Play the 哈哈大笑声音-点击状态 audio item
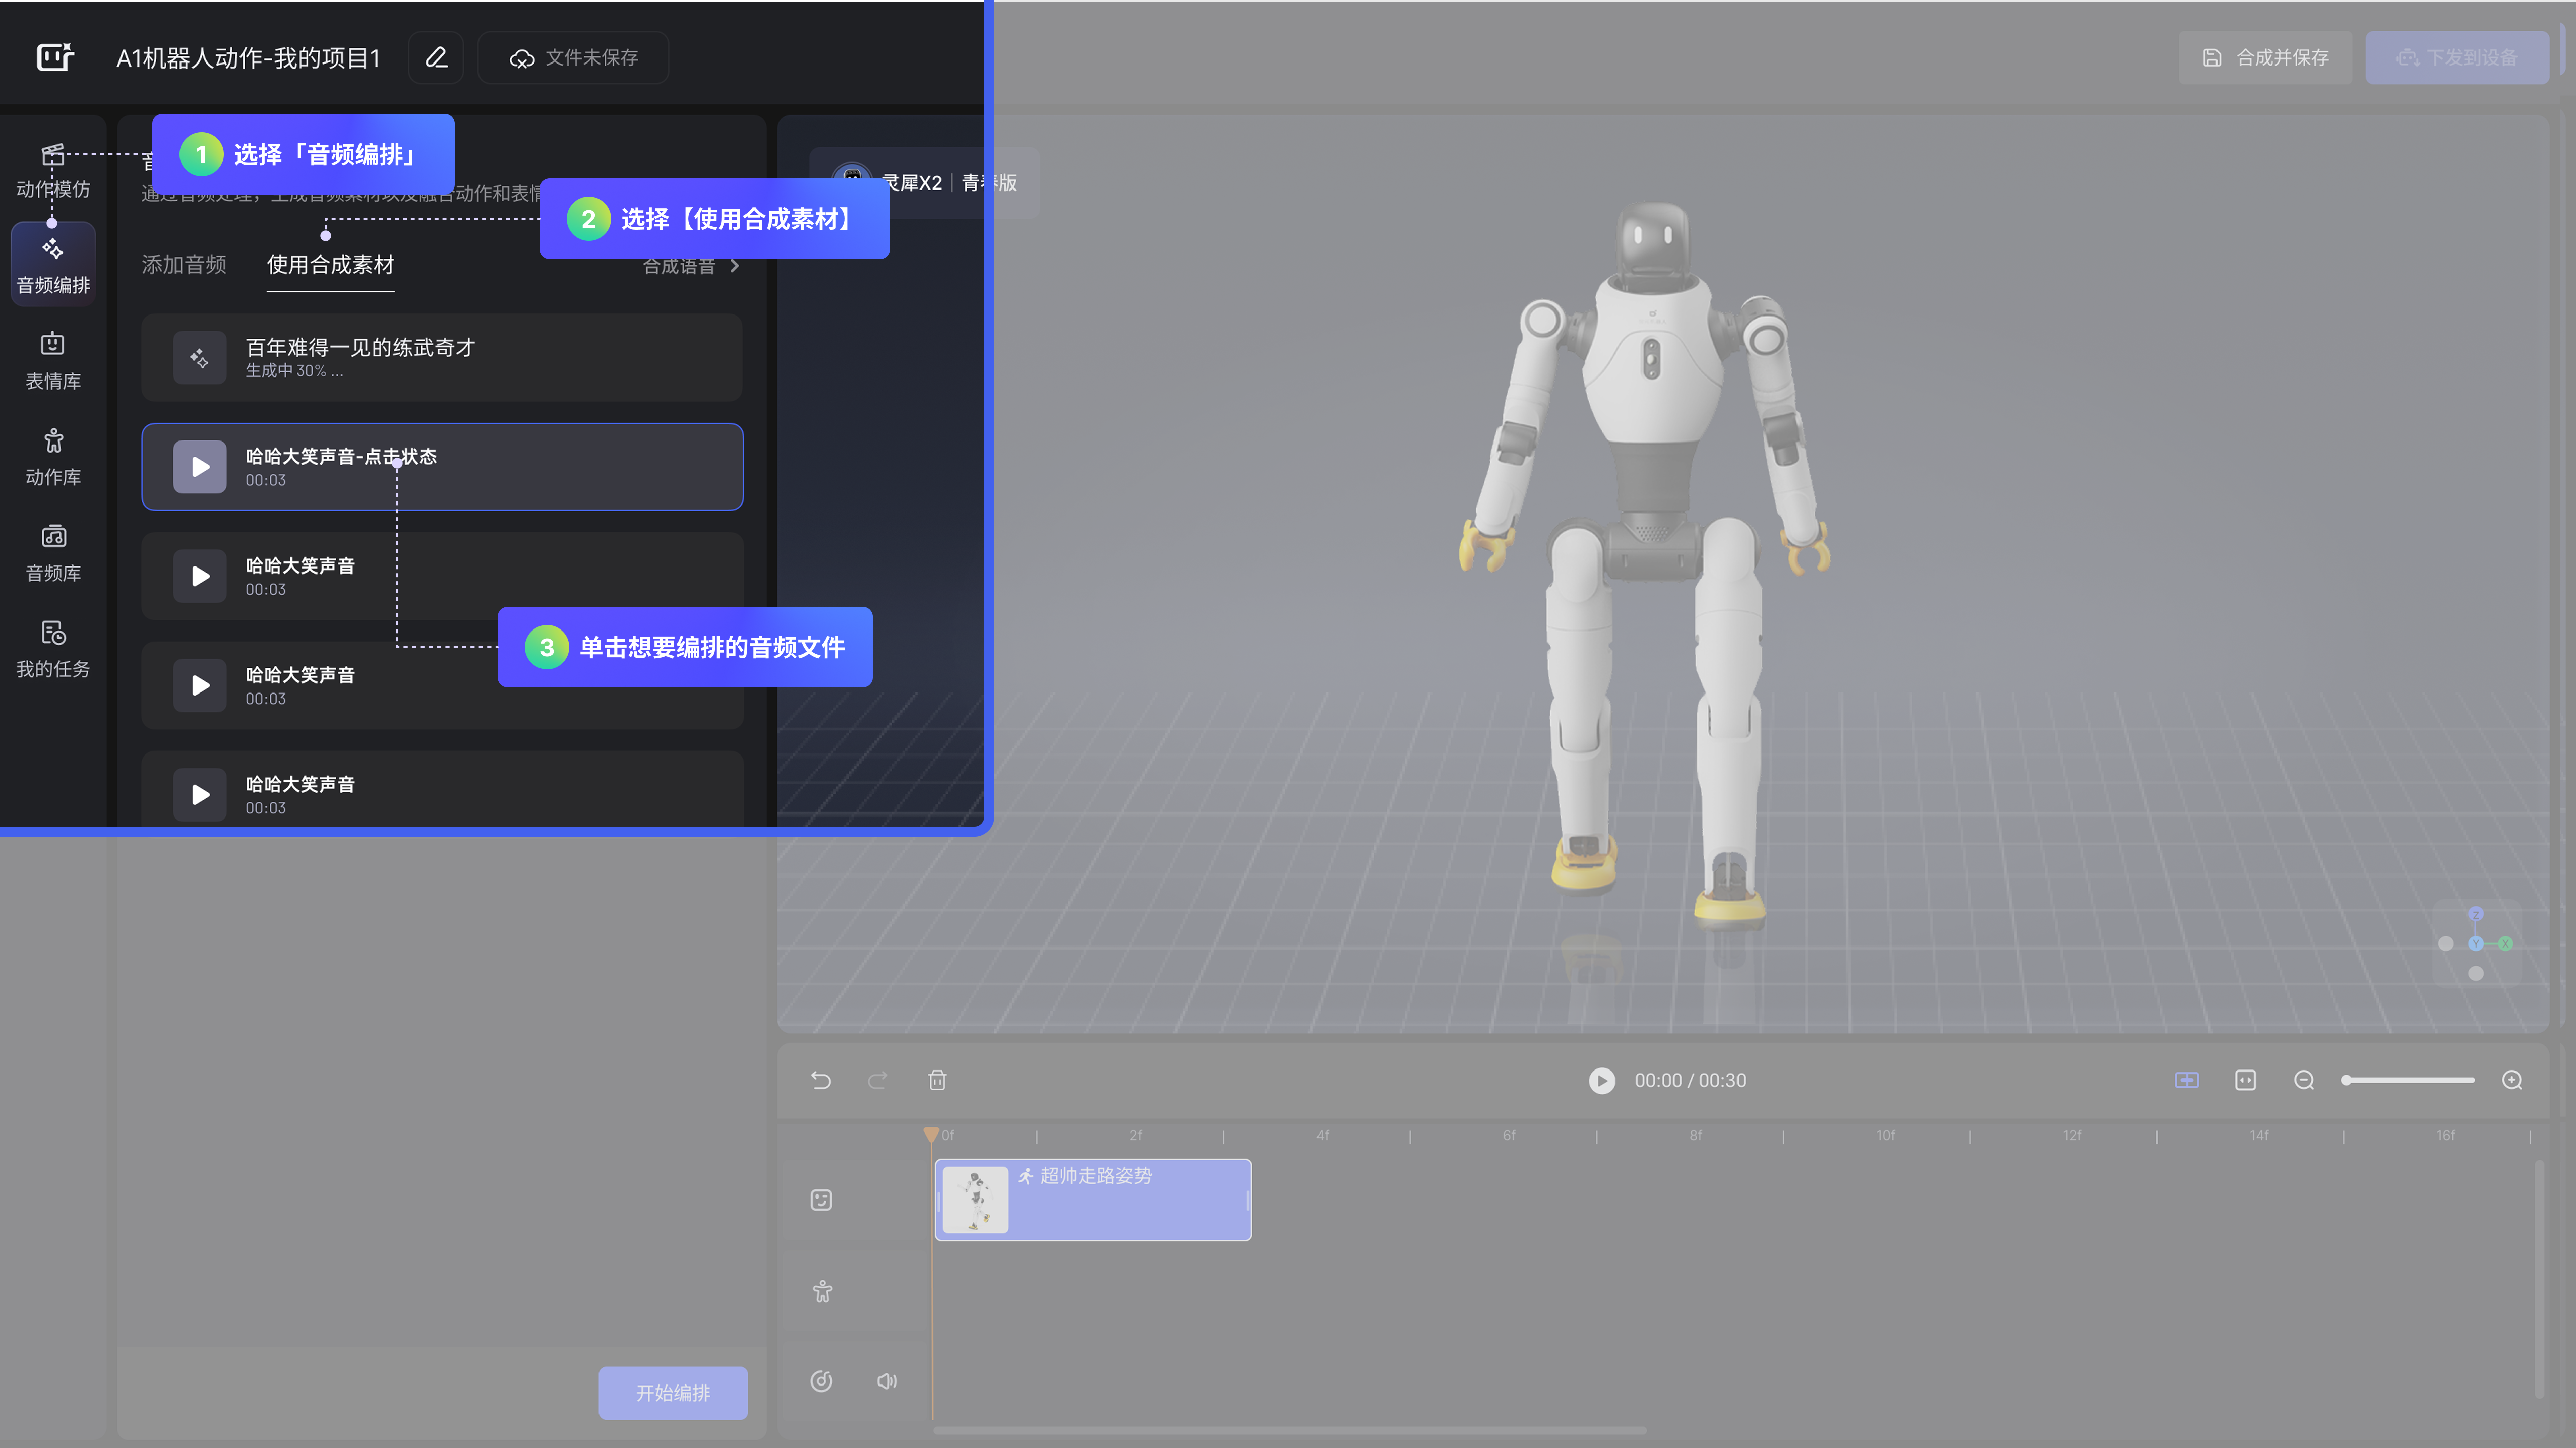 [200, 467]
